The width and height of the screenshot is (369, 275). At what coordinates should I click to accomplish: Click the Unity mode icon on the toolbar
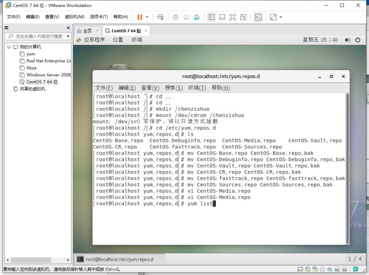(x=244, y=17)
